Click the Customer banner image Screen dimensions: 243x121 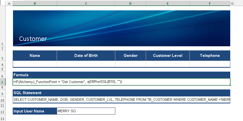click(121, 28)
